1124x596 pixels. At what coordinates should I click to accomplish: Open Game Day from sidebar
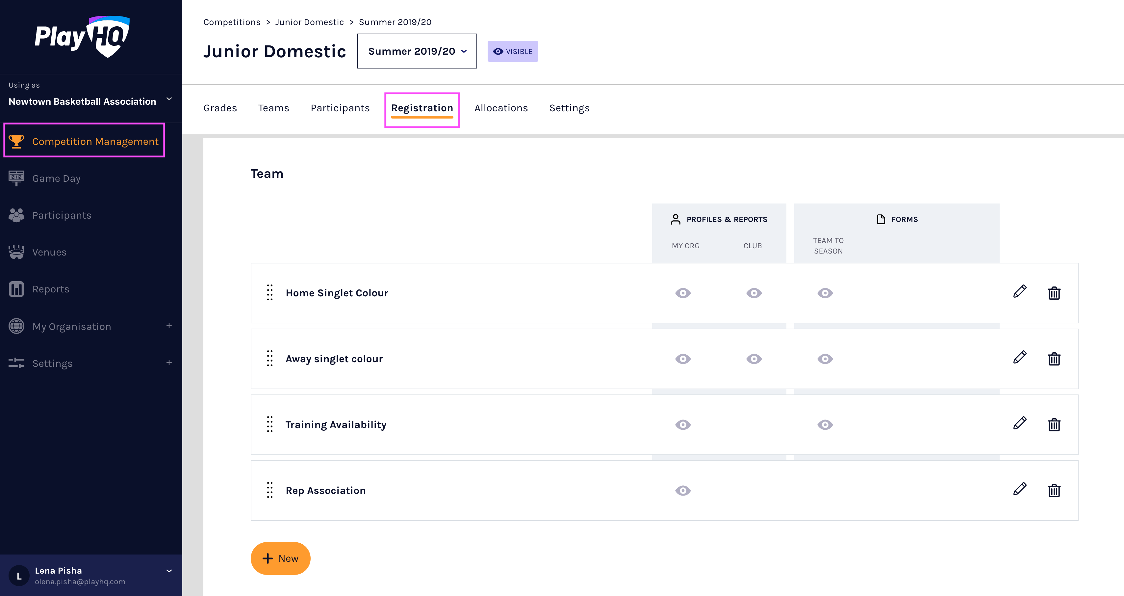pos(56,178)
